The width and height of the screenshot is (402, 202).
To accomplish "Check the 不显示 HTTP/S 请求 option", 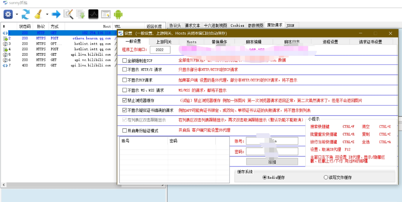I will tap(125, 70).
